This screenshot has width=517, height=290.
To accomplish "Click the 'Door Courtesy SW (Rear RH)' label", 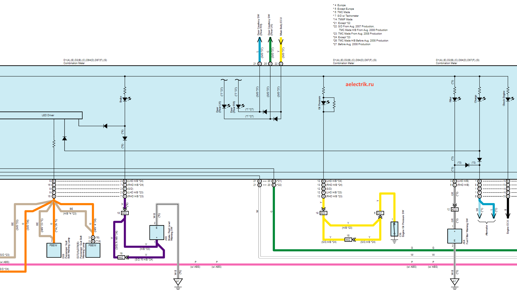I will pos(260,25).
